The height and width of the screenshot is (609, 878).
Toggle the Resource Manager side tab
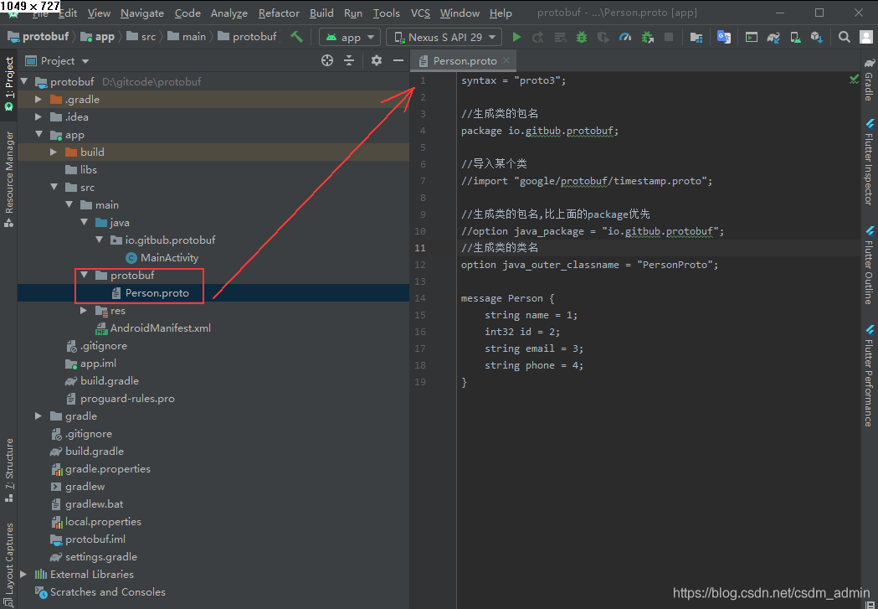pos(9,172)
